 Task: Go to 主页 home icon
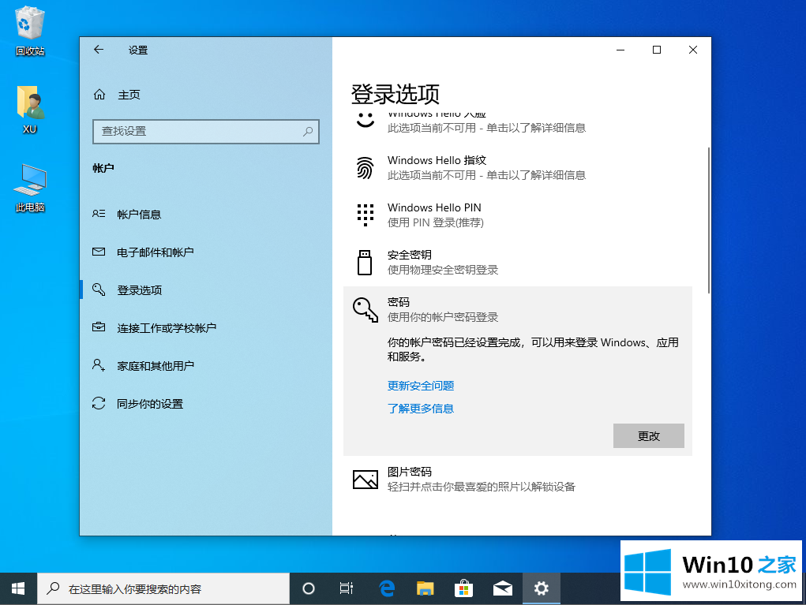(99, 95)
